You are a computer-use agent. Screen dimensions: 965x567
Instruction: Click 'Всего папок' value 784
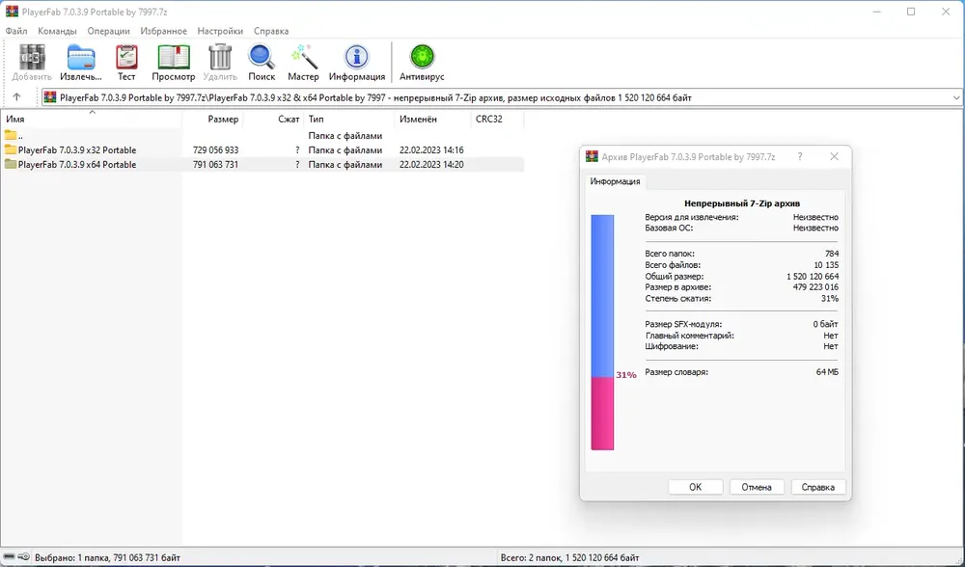coord(832,254)
